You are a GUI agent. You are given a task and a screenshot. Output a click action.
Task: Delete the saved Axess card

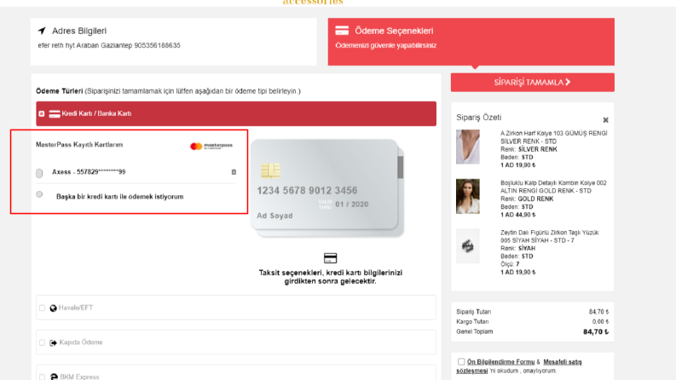(x=234, y=172)
